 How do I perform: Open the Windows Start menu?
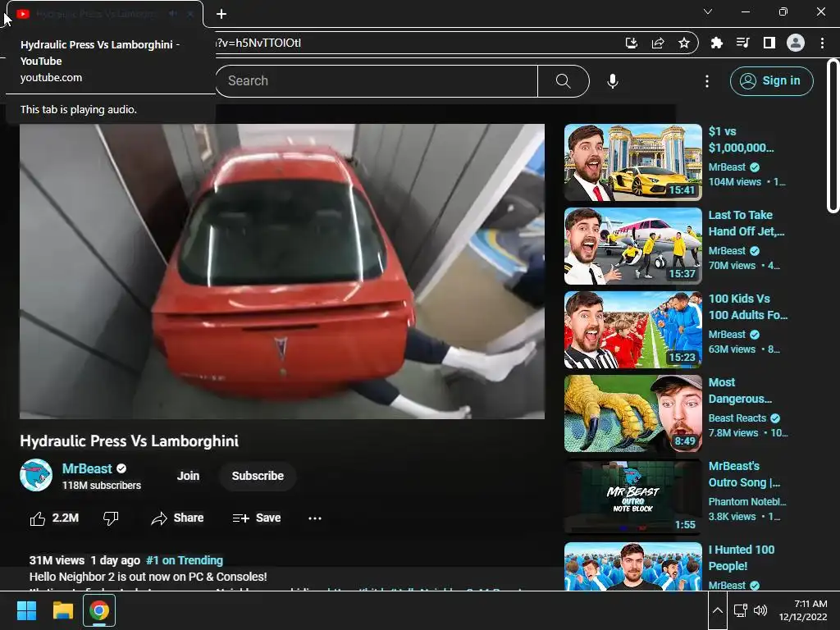(x=26, y=610)
